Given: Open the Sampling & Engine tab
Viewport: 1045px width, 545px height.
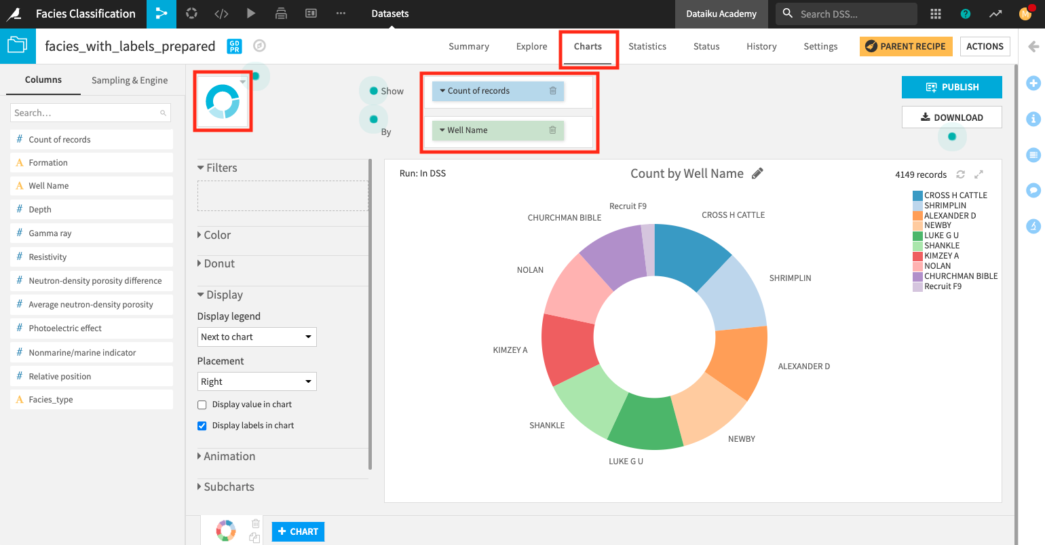Looking at the screenshot, I should point(130,80).
